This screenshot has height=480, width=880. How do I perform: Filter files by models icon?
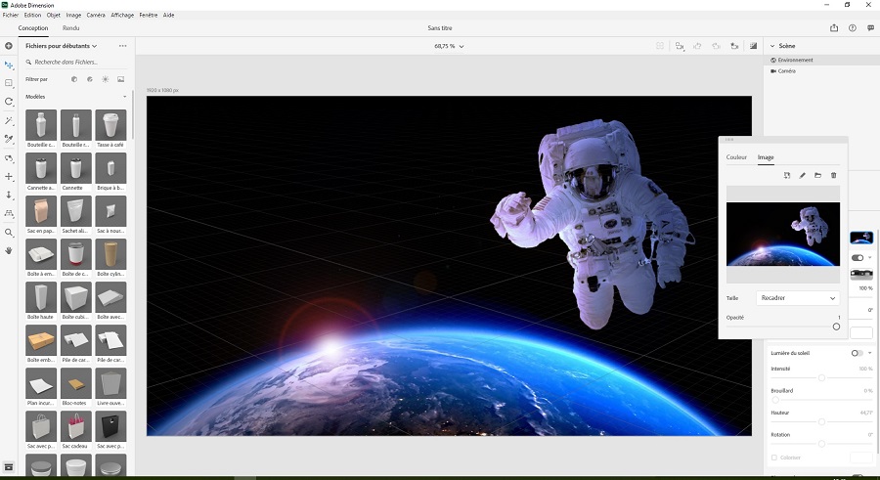tap(74, 79)
